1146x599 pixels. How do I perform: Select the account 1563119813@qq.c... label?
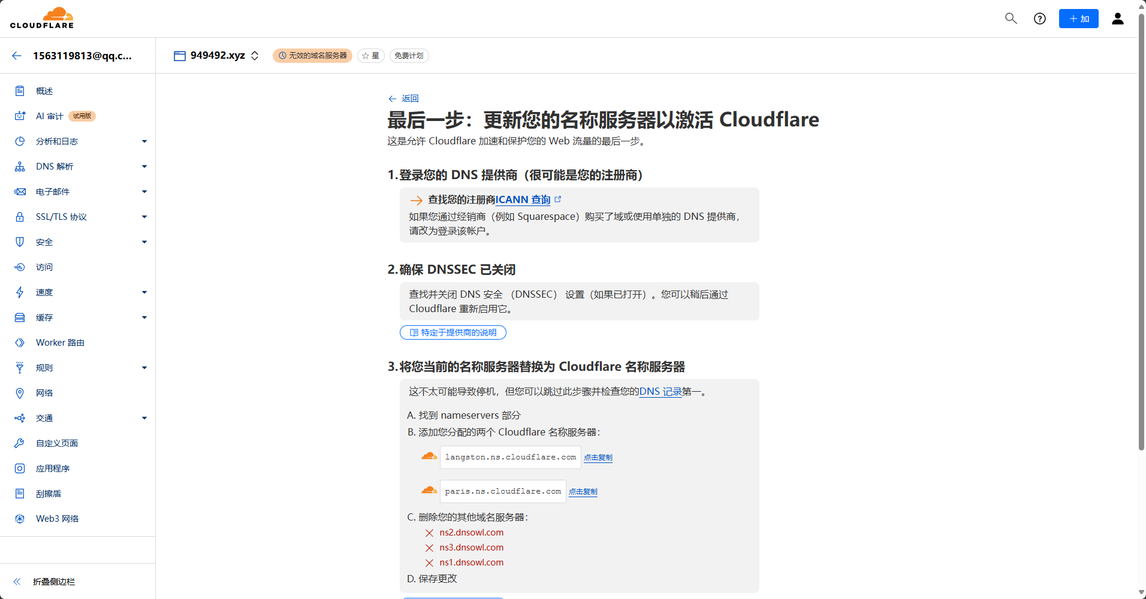82,56
